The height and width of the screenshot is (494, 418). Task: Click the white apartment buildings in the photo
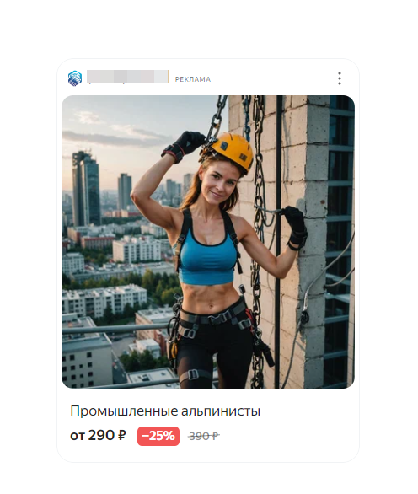point(137,249)
